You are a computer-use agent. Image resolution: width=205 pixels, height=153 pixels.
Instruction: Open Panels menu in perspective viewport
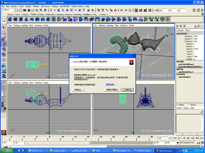131,25
